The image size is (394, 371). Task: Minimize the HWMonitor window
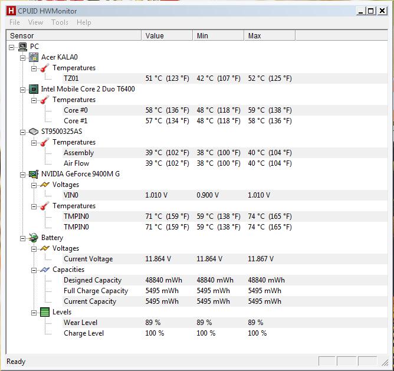click(x=360, y=11)
